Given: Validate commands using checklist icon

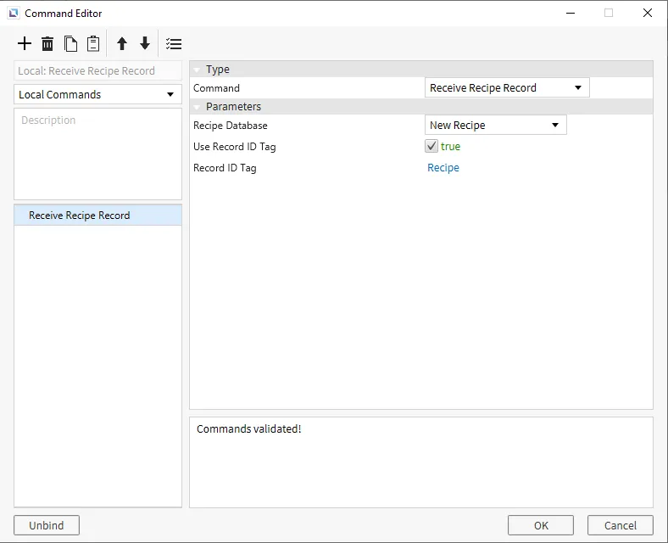Looking at the screenshot, I should tap(174, 44).
